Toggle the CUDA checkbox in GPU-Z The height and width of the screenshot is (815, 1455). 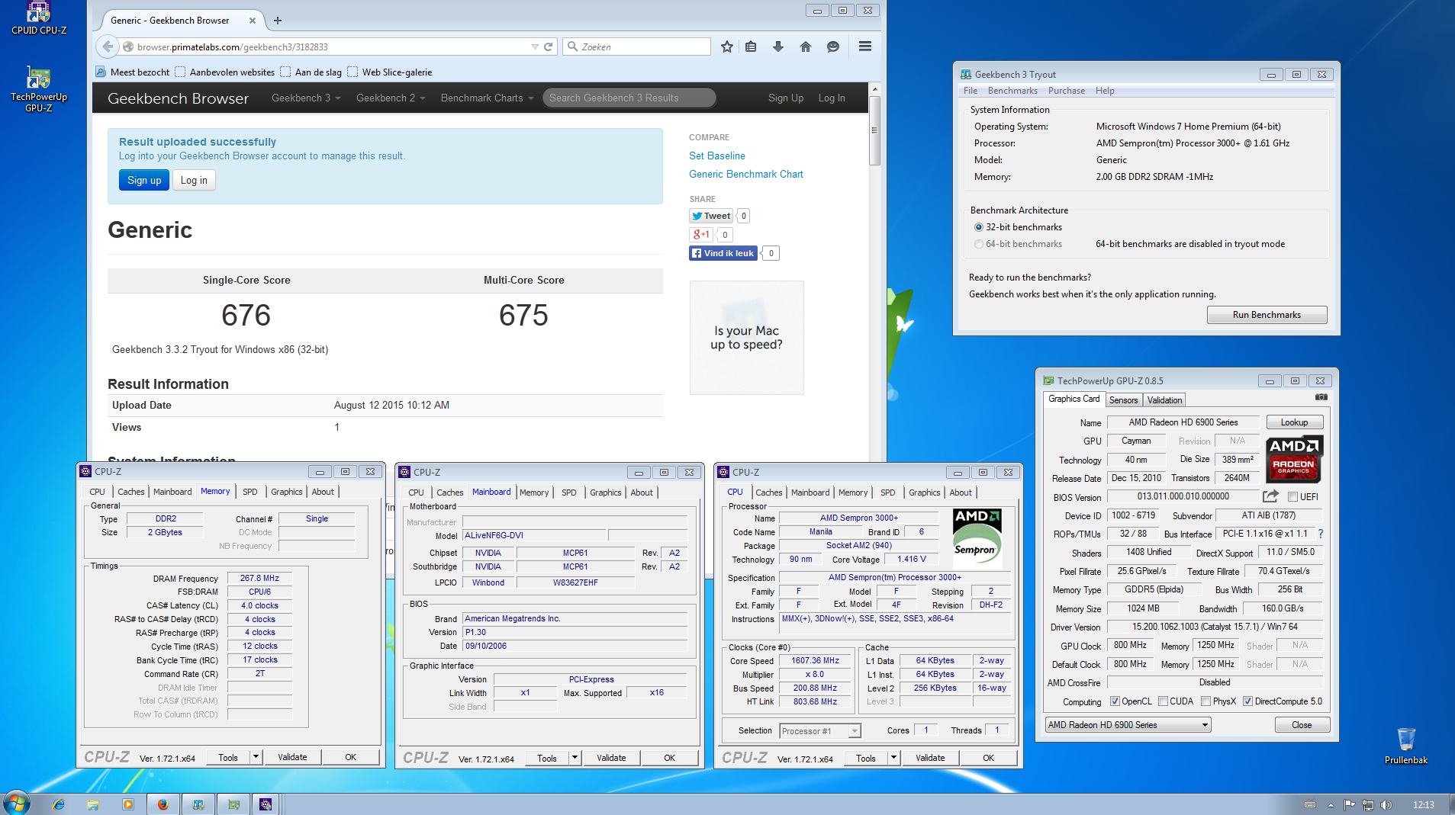[x=1163, y=701]
